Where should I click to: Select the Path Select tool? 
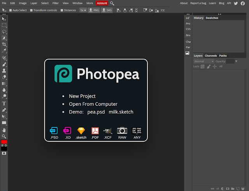[x=4, y=117]
